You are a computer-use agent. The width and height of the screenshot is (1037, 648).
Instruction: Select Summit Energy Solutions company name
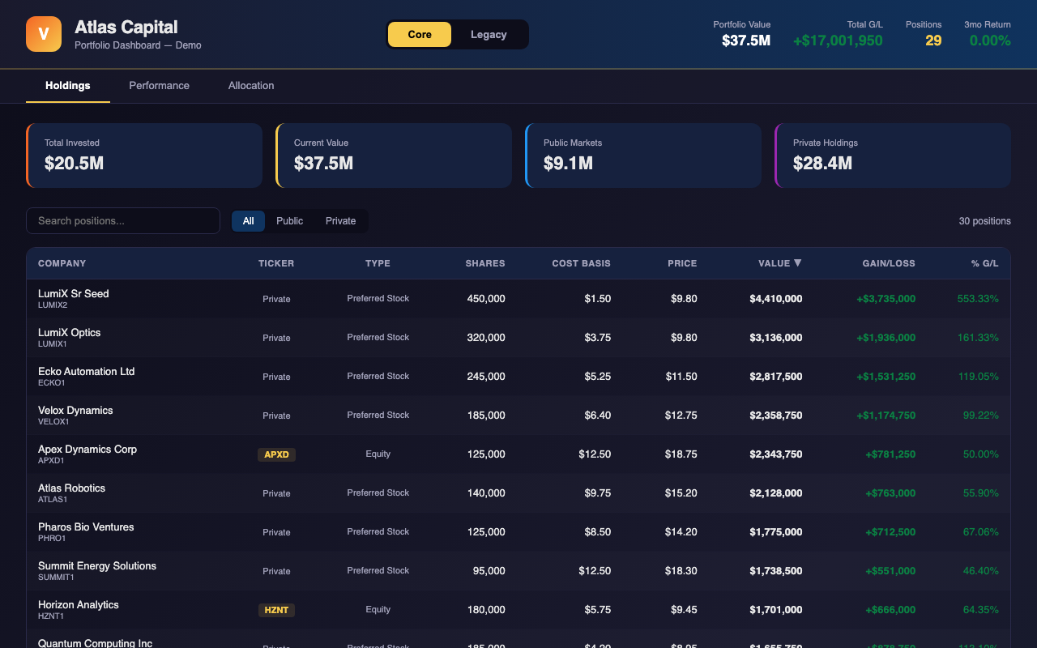[97, 566]
